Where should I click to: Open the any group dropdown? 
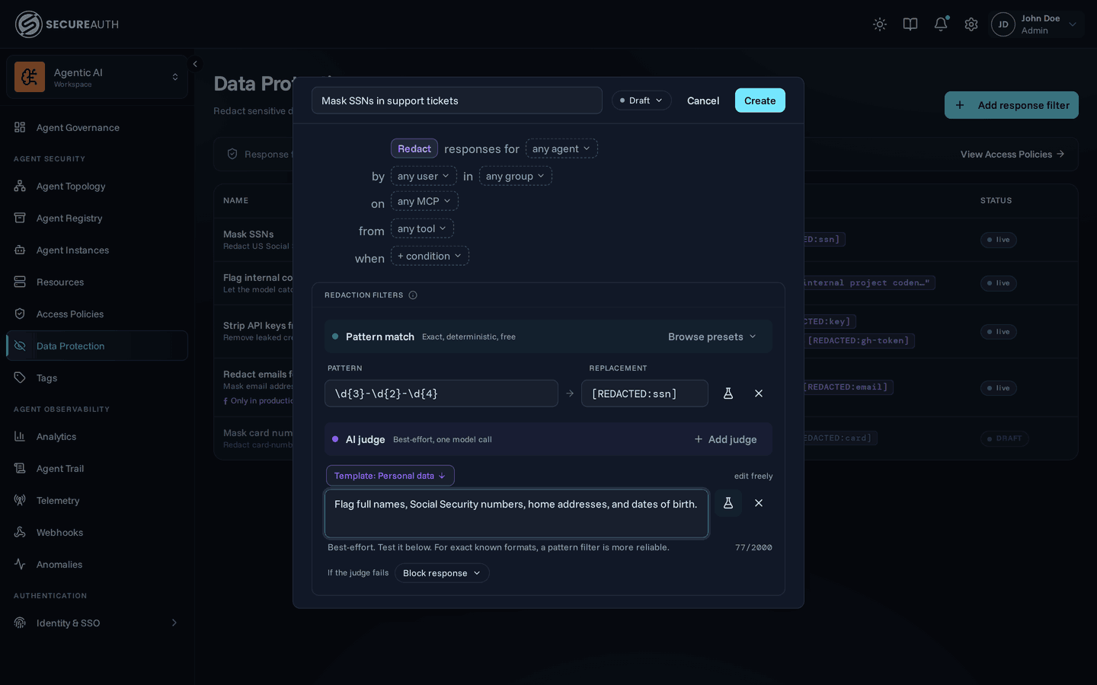coord(516,176)
